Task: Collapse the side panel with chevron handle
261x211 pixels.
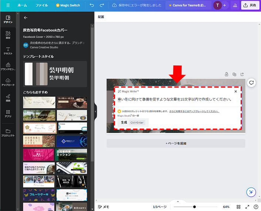Action: pos(95,112)
